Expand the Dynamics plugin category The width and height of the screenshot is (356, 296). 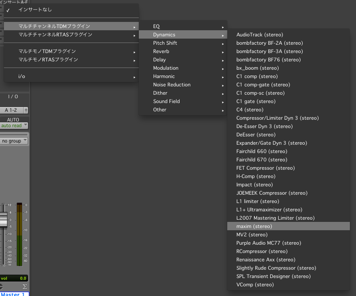click(x=183, y=35)
